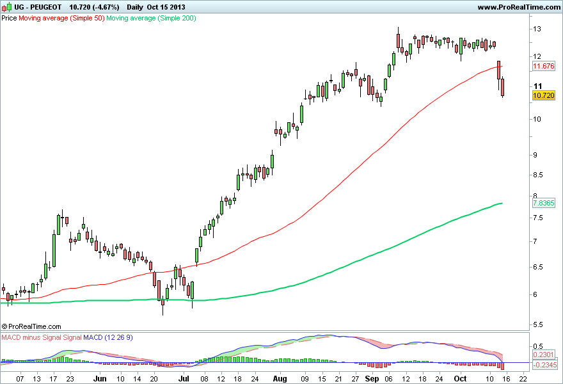Viewport: 563px width, 384px height.
Task: Click the 07 date label on time axis
Action: pos(20,379)
